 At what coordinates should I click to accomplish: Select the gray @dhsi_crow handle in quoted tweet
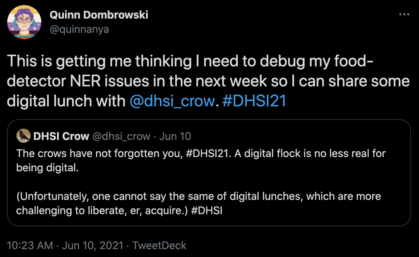[121, 136]
